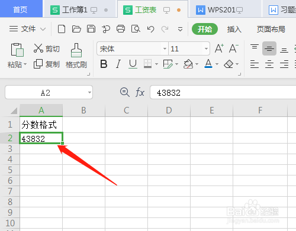Click the export to PDF icon

click(106, 29)
